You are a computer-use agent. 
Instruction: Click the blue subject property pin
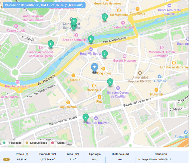click(x=94, y=67)
